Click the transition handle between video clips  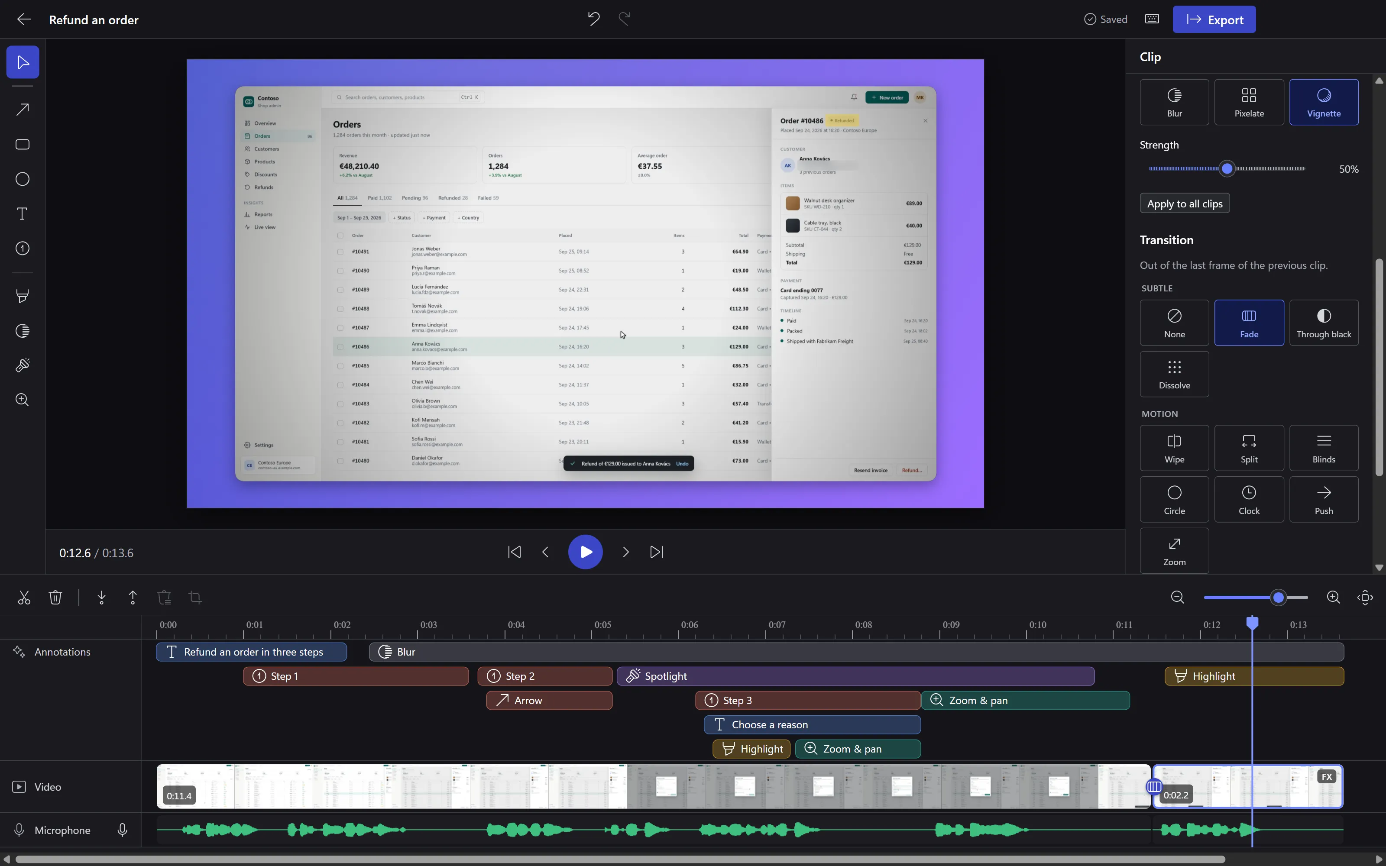click(x=1154, y=786)
